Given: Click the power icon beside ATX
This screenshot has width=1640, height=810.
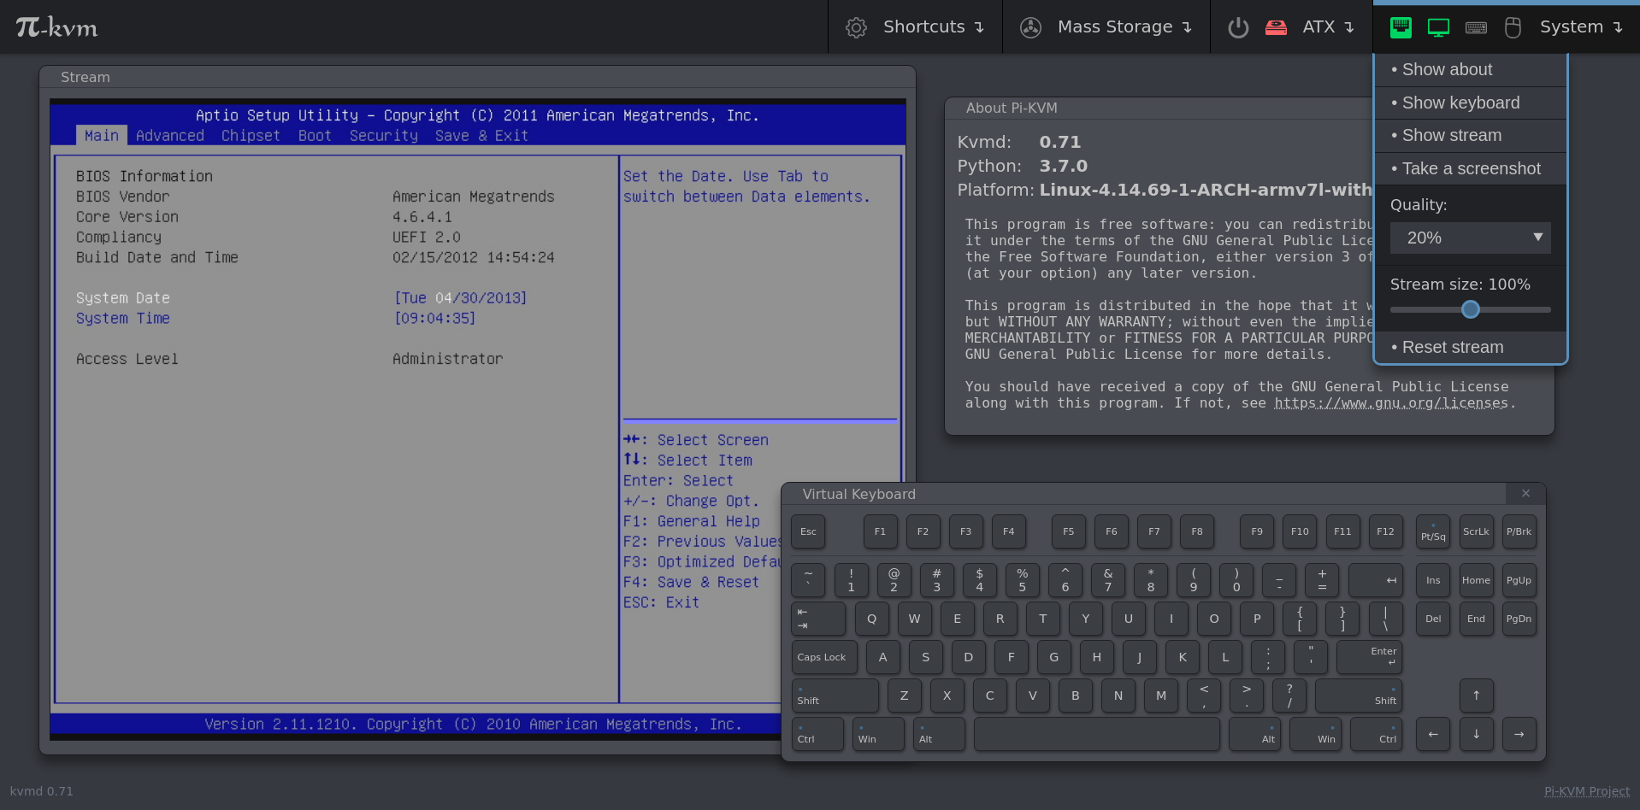Looking at the screenshot, I should 1238,26.
